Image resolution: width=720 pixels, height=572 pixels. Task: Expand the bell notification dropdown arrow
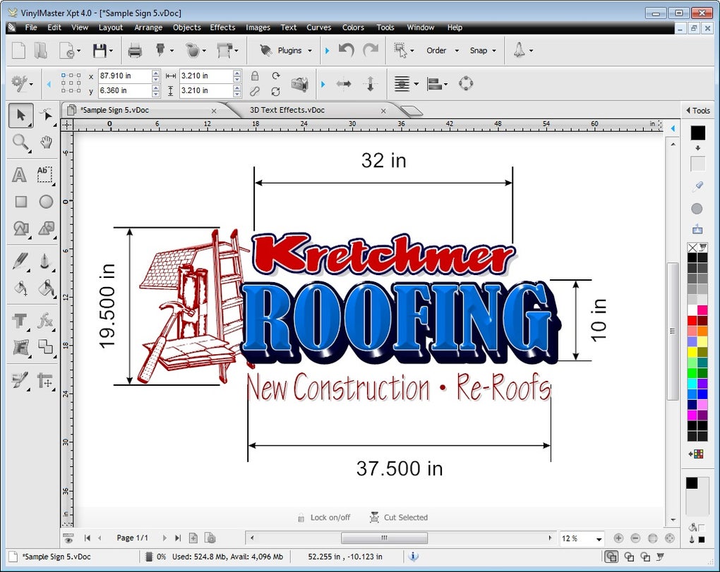[532, 51]
